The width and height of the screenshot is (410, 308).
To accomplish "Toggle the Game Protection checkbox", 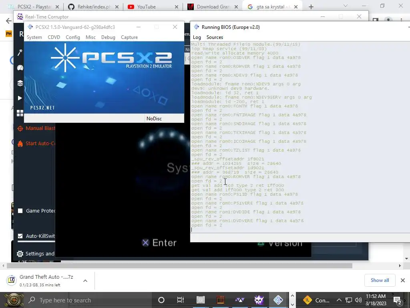I will coord(20,211).
